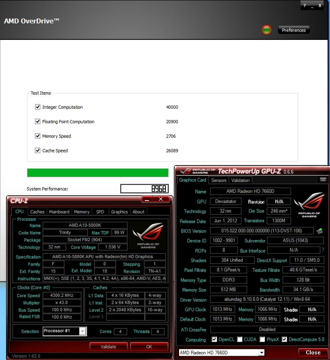Click the Validate button in CPU-Z

coord(108,347)
